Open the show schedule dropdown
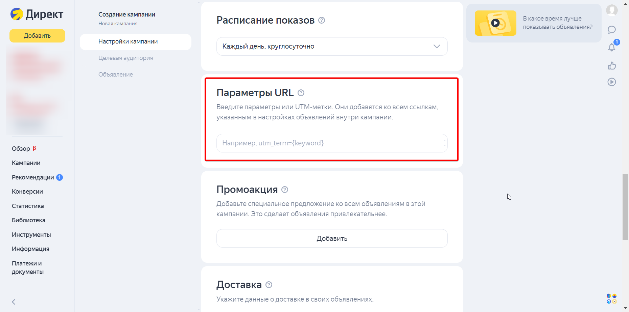 (x=437, y=46)
